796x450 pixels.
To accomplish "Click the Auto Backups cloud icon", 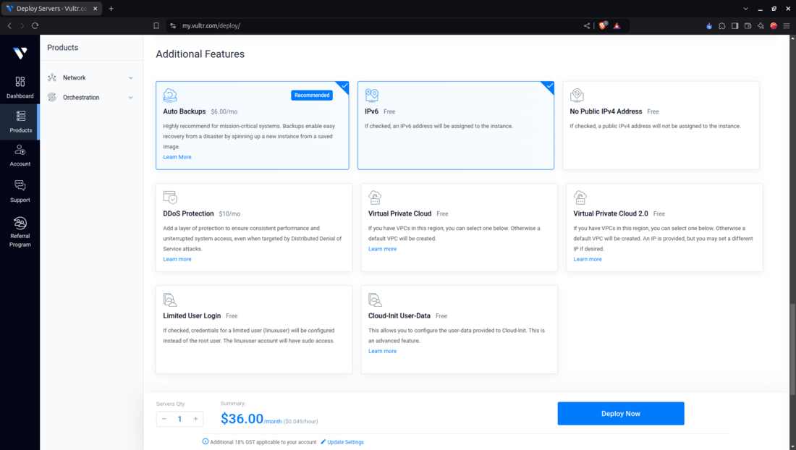I will 170,95.
